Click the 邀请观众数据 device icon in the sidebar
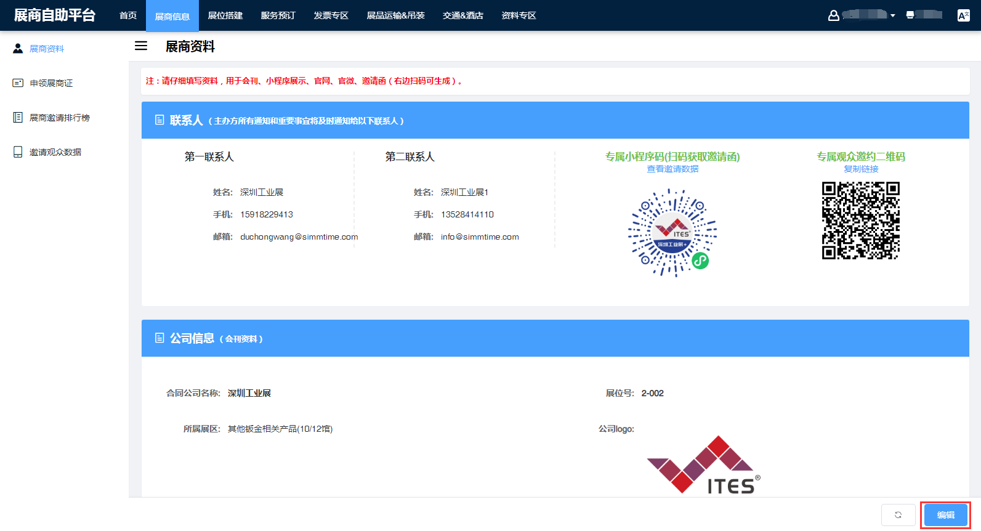 point(18,152)
